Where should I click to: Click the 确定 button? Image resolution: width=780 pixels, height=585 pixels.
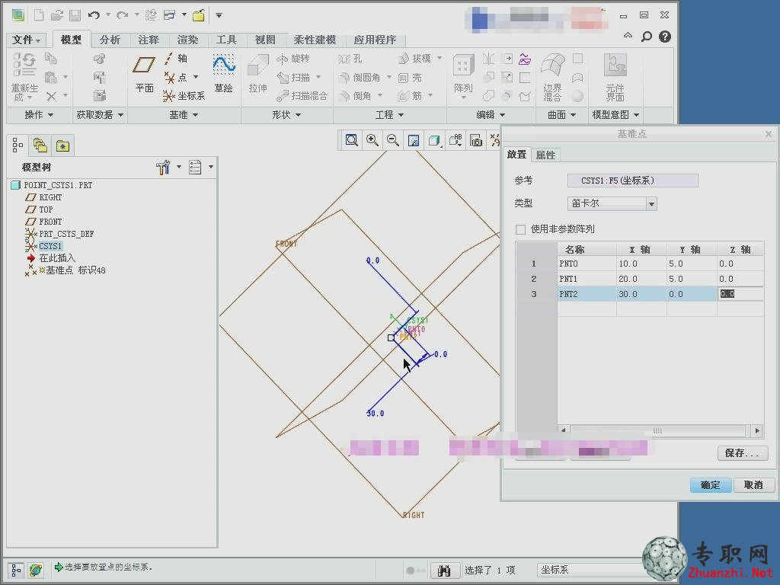coord(711,485)
